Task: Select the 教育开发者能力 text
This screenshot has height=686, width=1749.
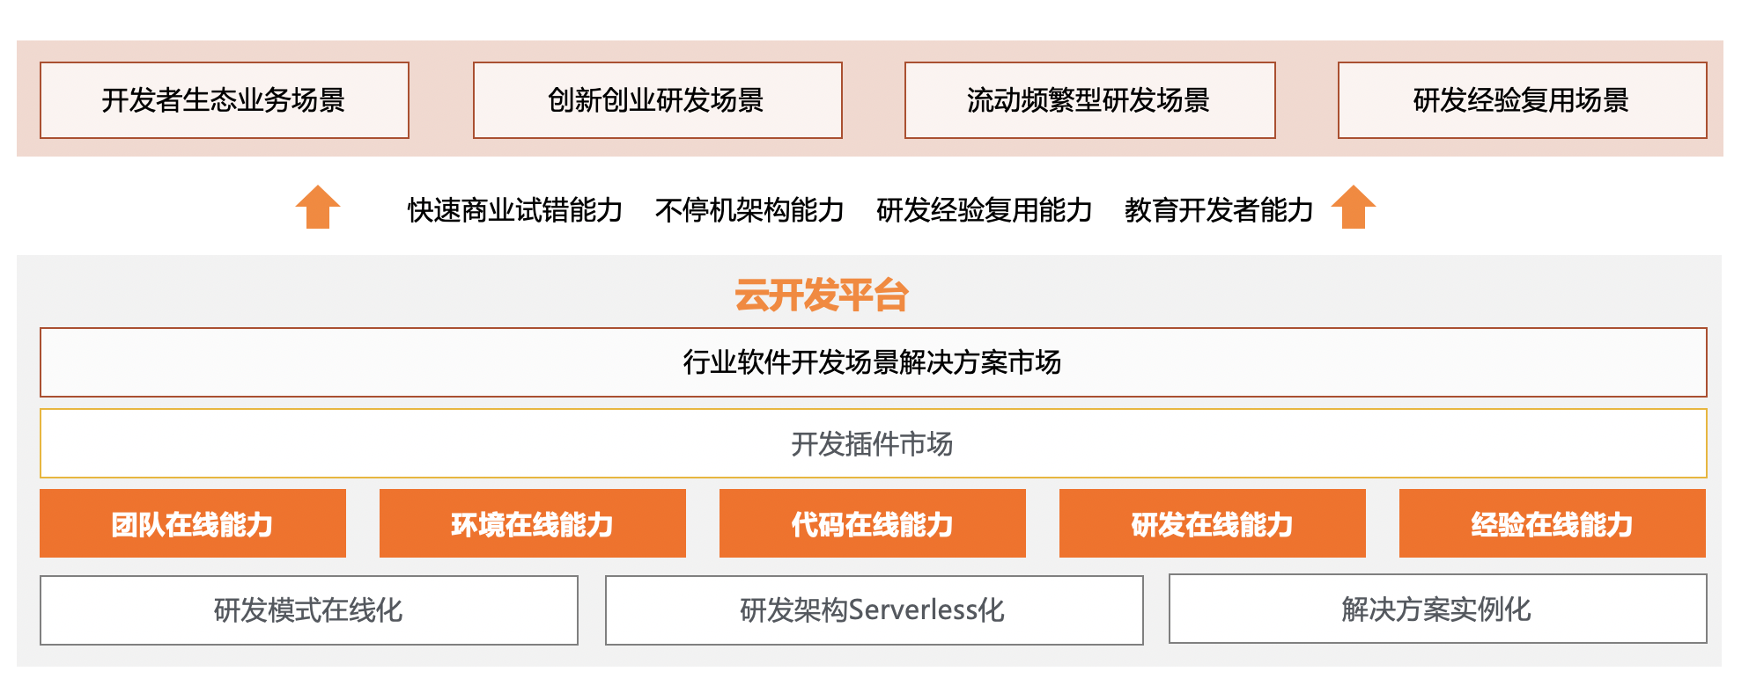Action: pyautogui.click(x=1219, y=210)
